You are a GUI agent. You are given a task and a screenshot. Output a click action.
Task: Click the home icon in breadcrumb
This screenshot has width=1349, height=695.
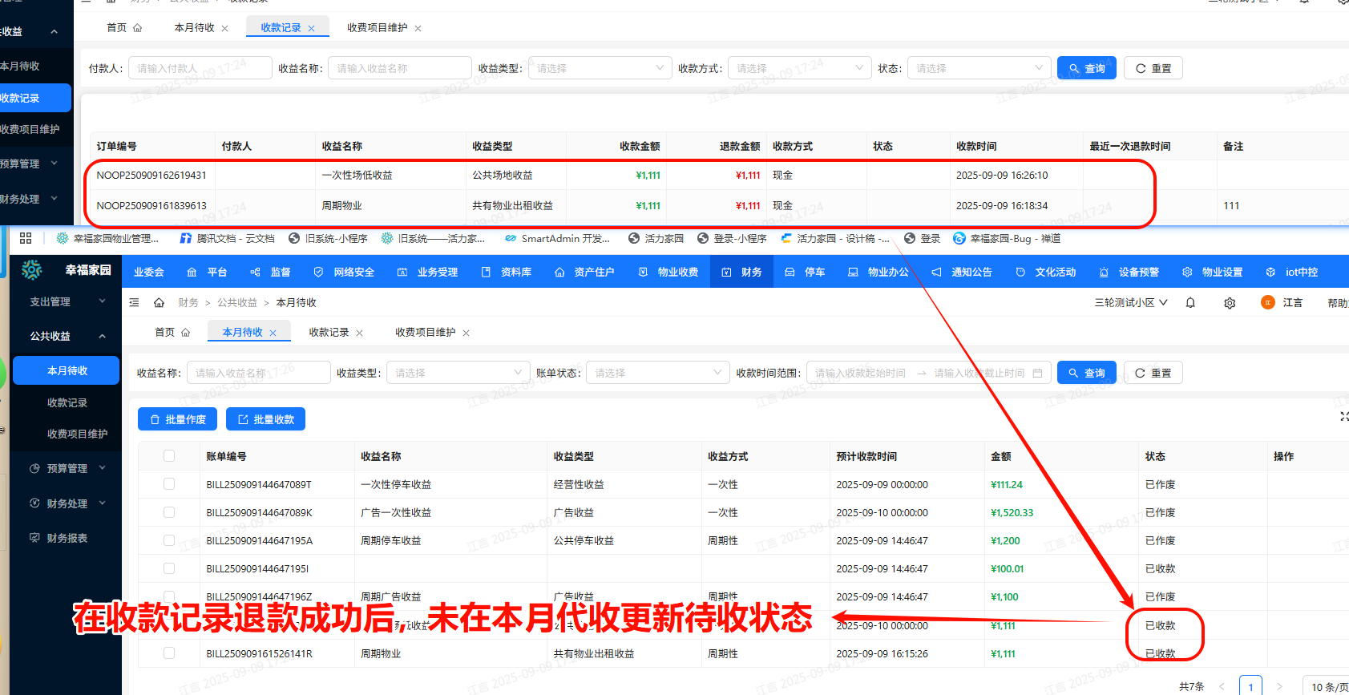[159, 303]
